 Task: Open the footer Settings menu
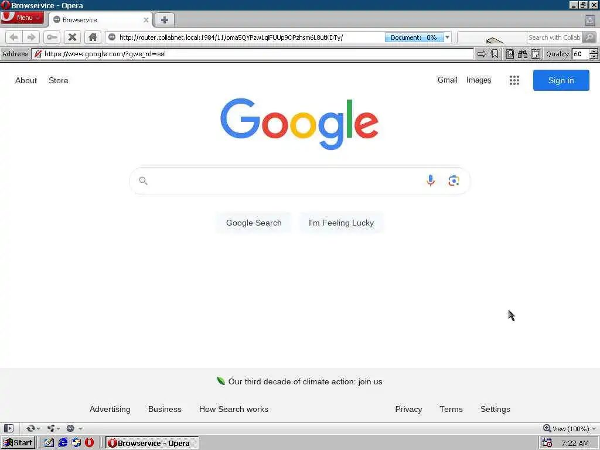tap(495, 409)
